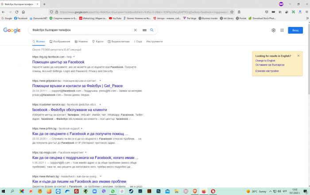Open the browser home page

pos(23,12)
